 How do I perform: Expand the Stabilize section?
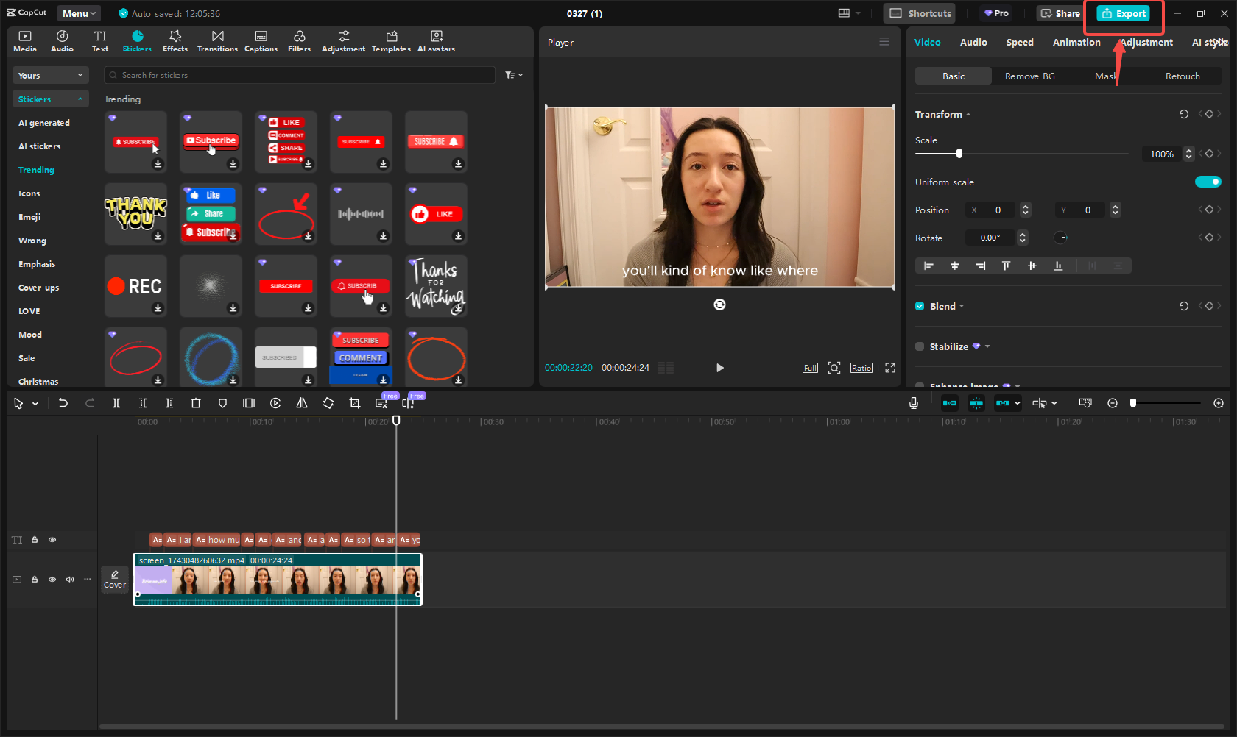point(988,346)
